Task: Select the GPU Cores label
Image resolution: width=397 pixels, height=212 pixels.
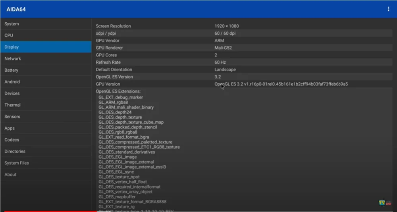Action: pyautogui.click(x=106, y=55)
